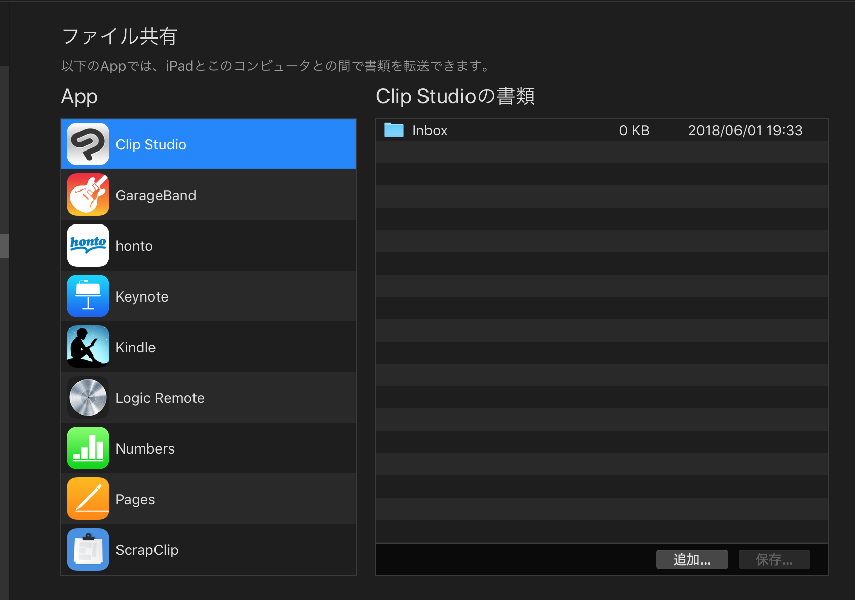855x600 pixels.
Task: Select the Clip Studio app icon
Action: (x=88, y=144)
